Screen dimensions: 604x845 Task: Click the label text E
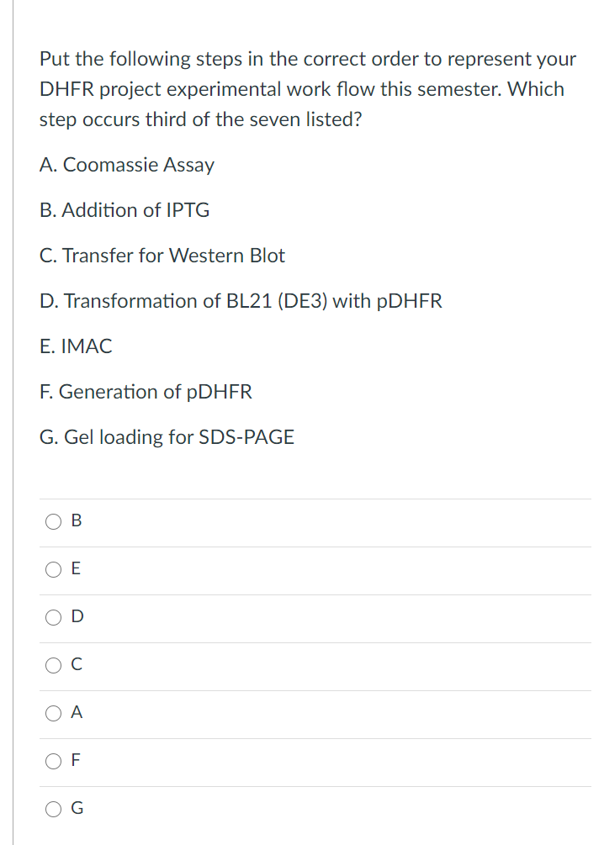click(76, 569)
